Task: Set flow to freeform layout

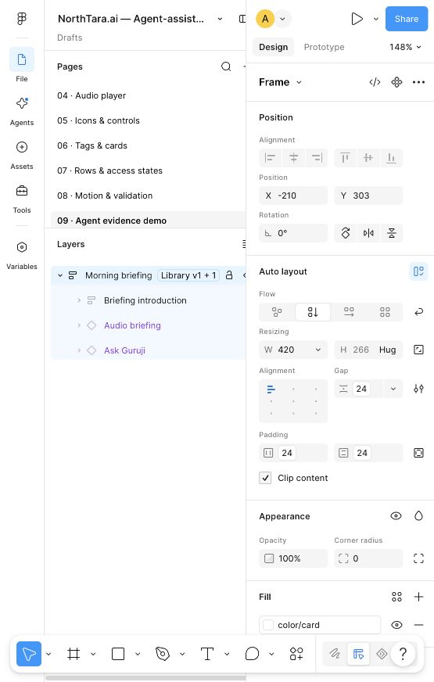Action: pyautogui.click(x=277, y=312)
